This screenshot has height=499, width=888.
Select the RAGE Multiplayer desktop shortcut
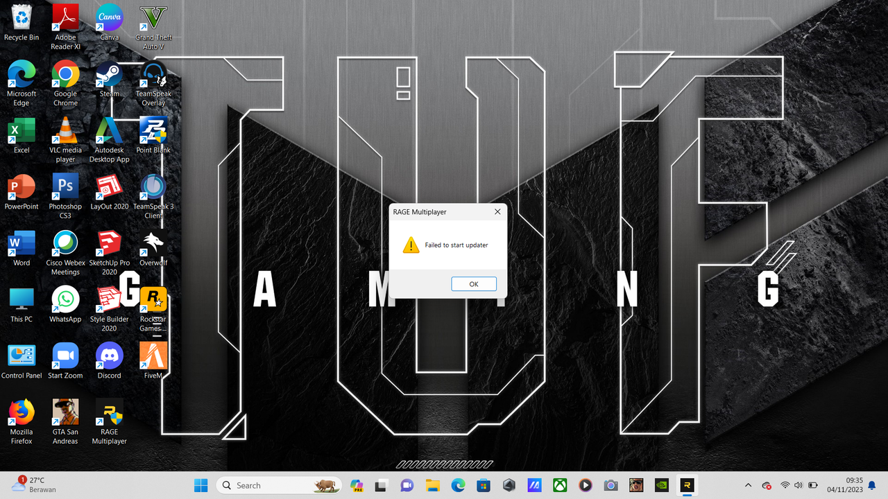coord(109,422)
